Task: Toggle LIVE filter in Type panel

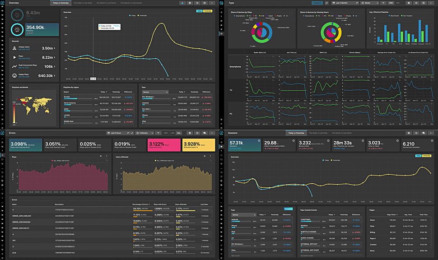Action: (x=397, y=3)
